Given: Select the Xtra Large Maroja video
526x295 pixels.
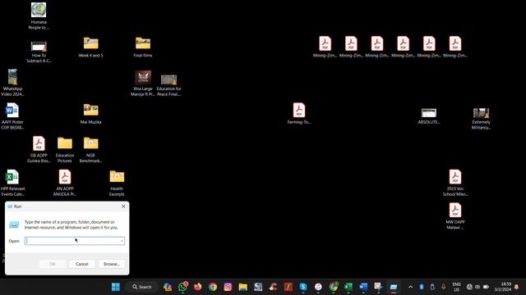Looking at the screenshot, I should 143,84.
